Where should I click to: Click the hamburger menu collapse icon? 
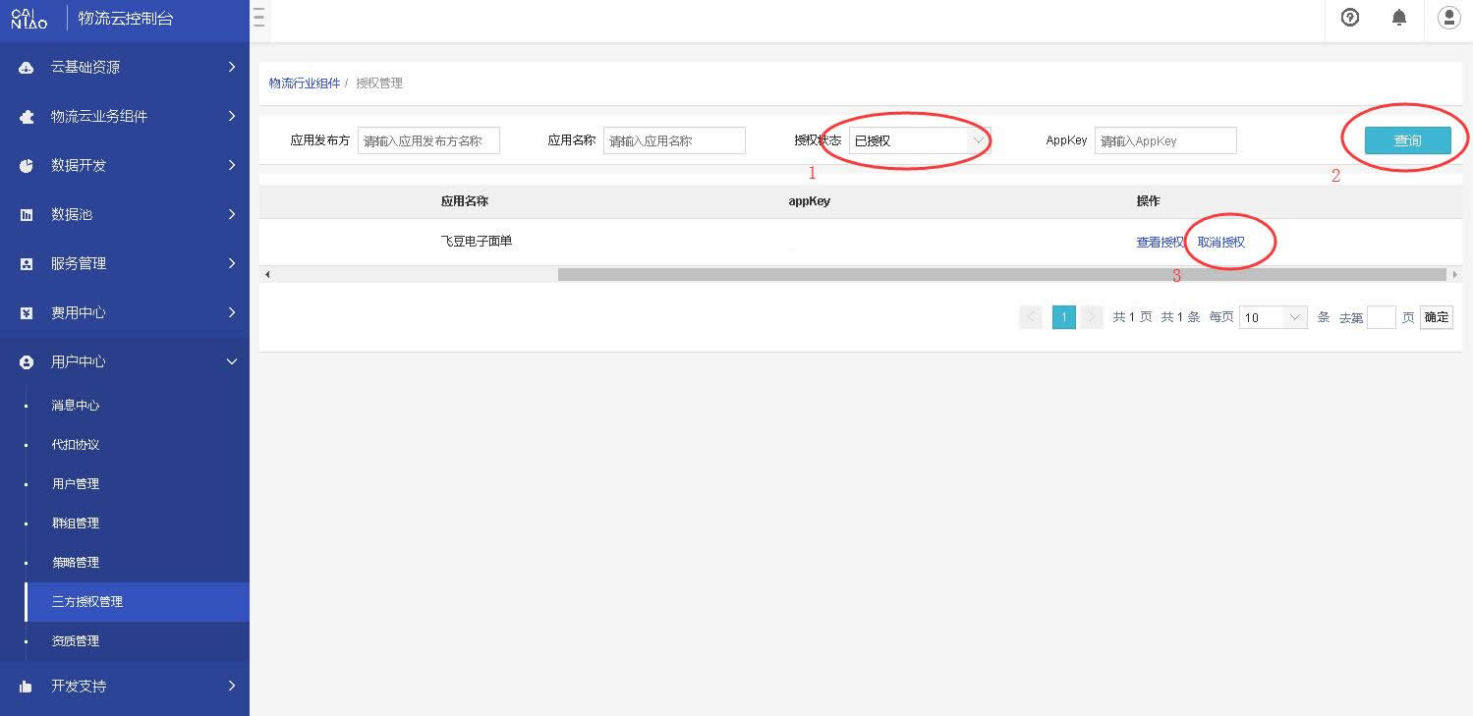258,17
